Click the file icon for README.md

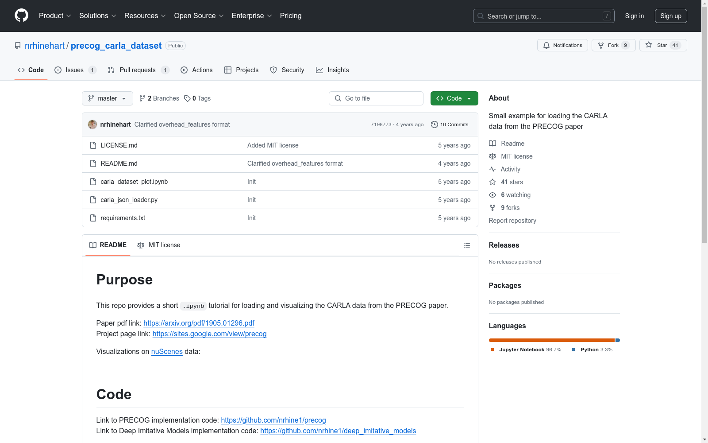pyautogui.click(x=93, y=163)
